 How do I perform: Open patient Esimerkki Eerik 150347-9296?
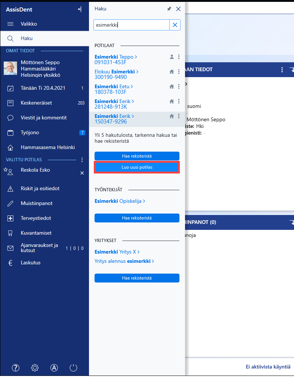click(114, 119)
